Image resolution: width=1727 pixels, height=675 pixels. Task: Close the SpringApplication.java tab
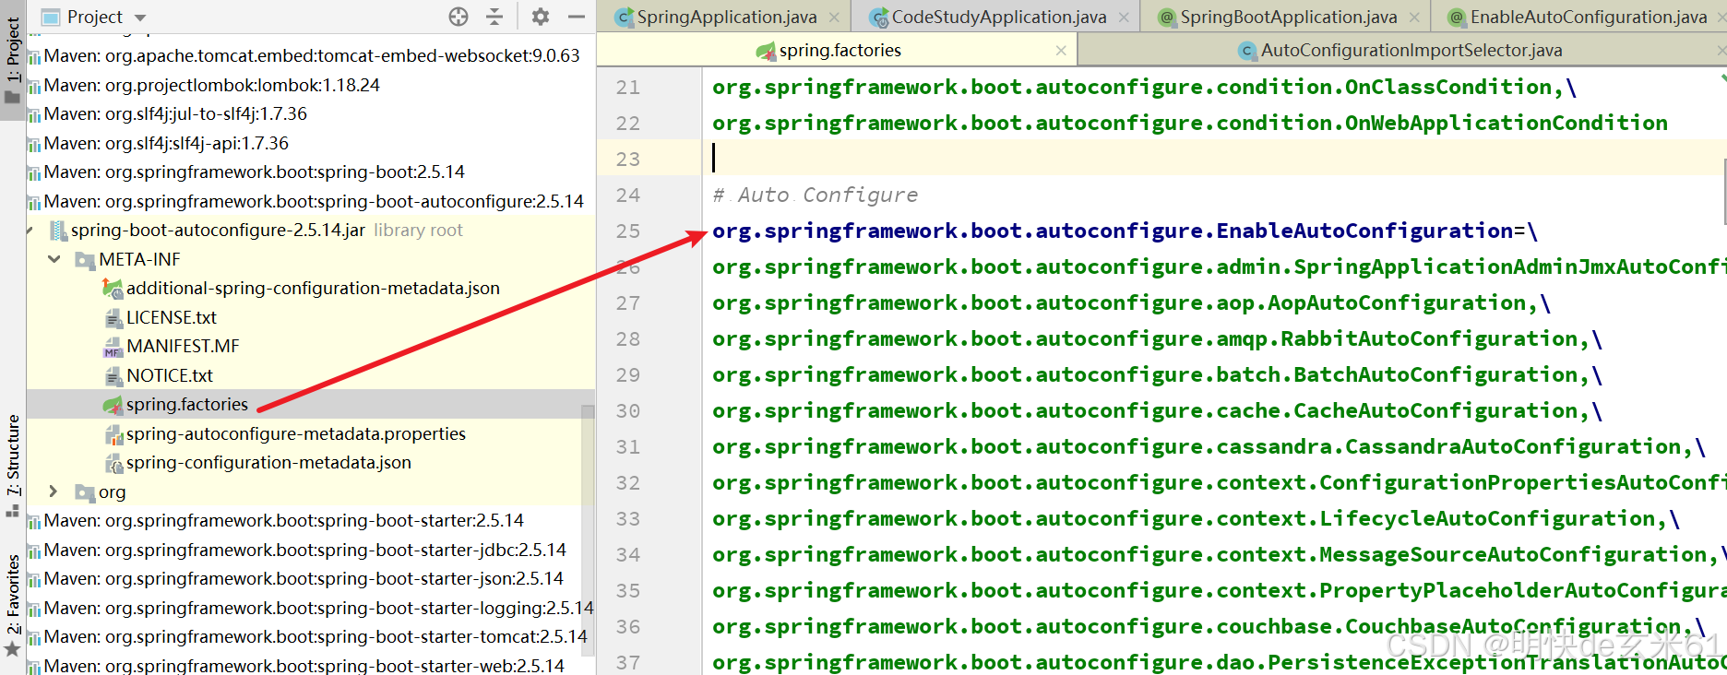coord(834,18)
